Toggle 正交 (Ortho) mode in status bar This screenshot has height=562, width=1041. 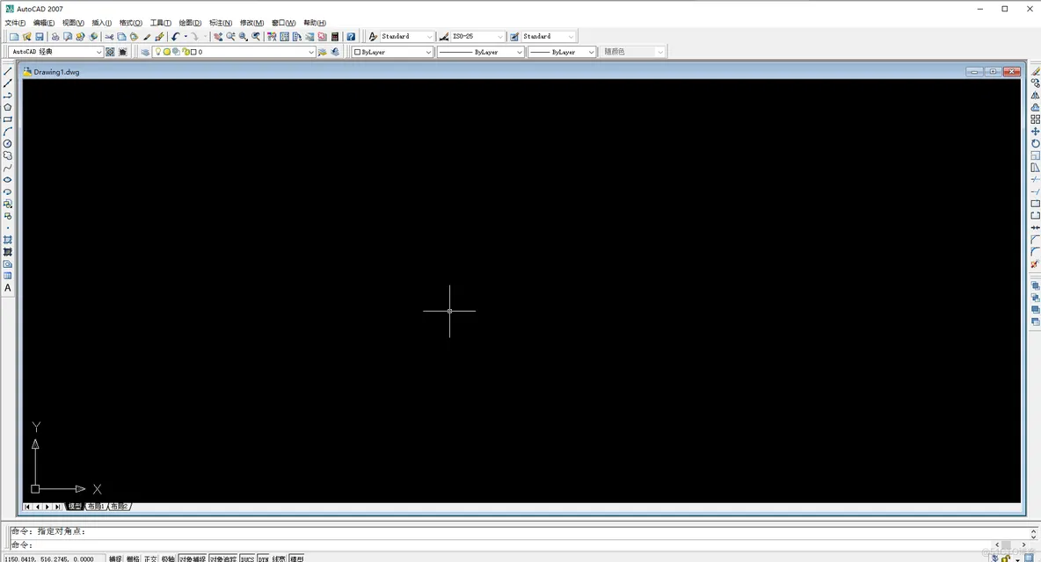click(150, 558)
